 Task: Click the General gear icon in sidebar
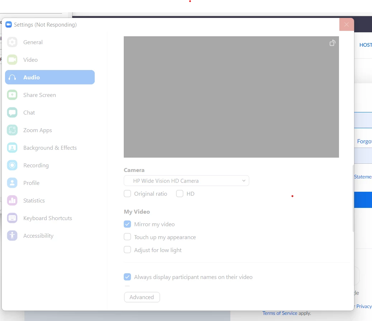(12, 42)
